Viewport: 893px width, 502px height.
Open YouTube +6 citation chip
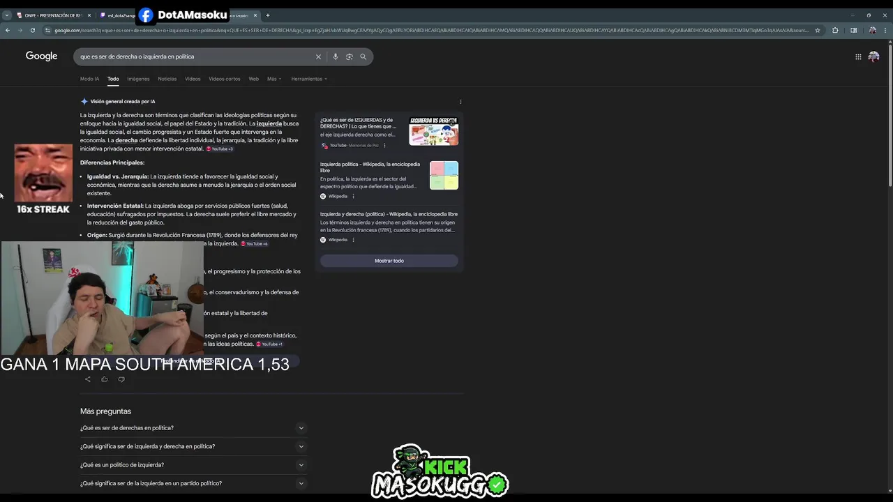coord(255,243)
